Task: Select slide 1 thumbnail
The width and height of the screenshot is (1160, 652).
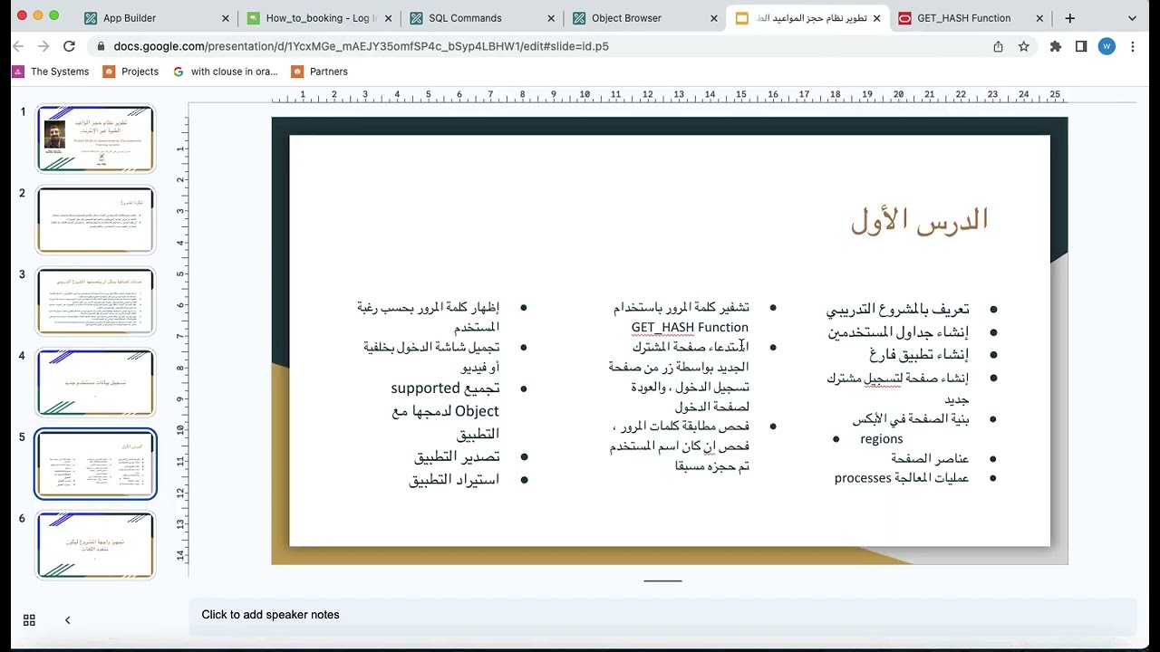Action: click(95, 138)
